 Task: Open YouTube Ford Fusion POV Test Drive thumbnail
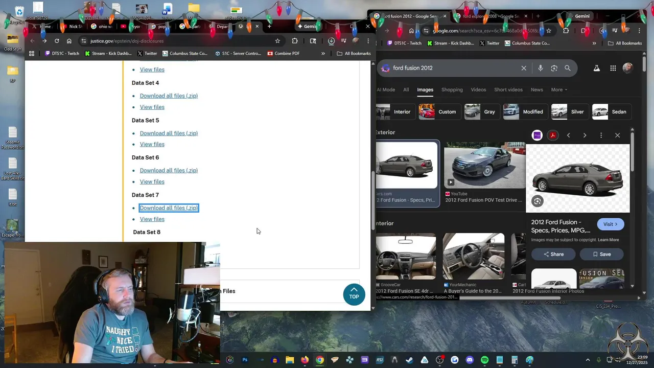pos(484,165)
